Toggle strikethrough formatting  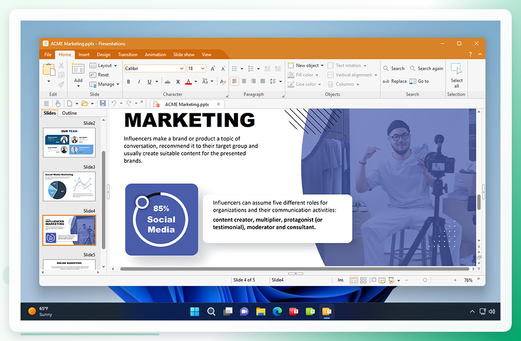167,82
